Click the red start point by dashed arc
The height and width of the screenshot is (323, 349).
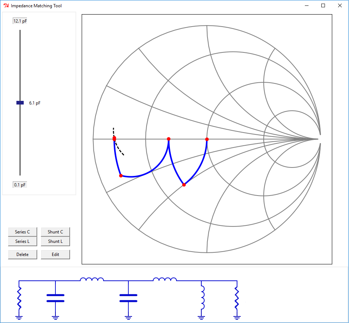click(x=114, y=139)
